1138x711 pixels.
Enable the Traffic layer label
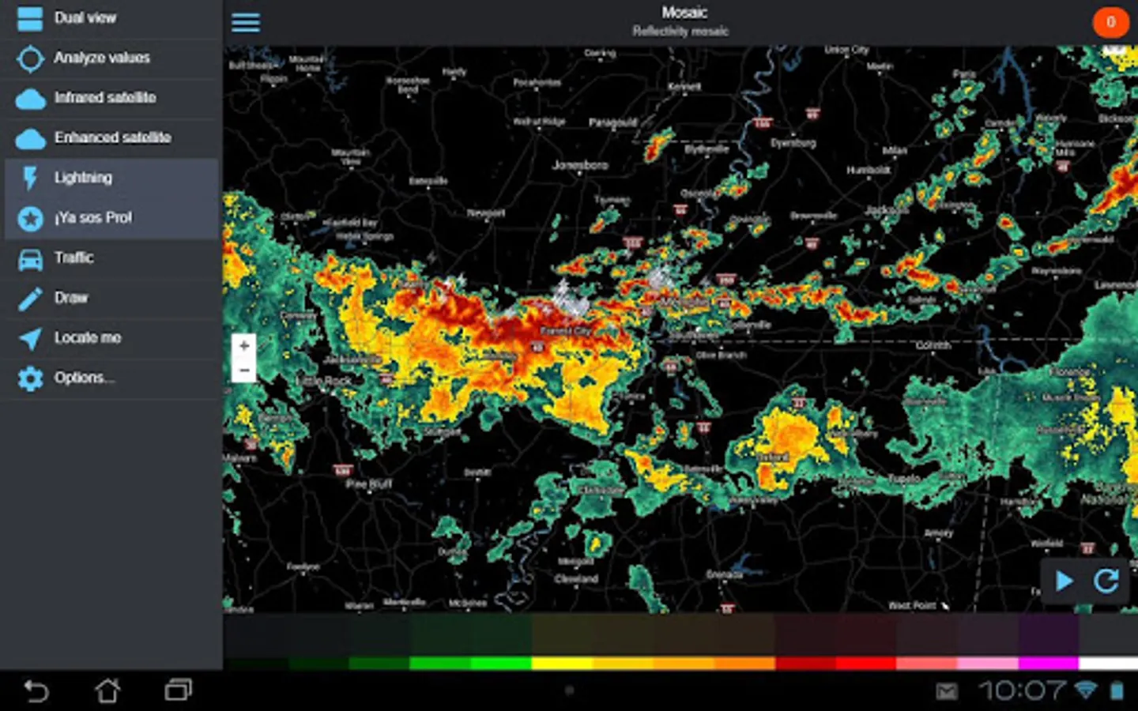click(73, 258)
